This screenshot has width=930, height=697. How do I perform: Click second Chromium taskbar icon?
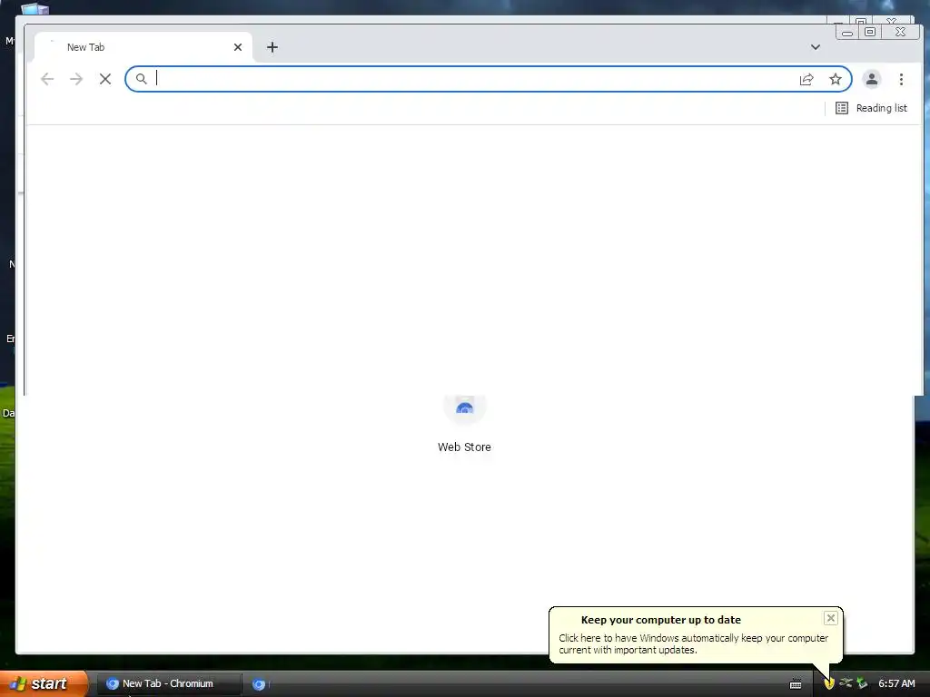pyautogui.click(x=259, y=684)
